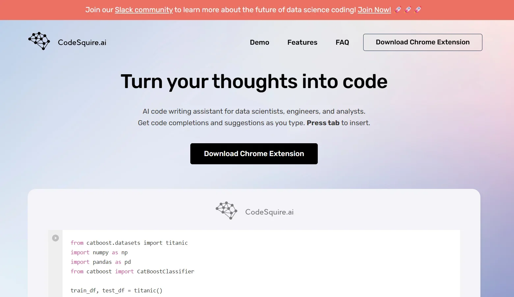
Task: Click the from catboost import CatBoostClassifier line
Action: [132, 271]
